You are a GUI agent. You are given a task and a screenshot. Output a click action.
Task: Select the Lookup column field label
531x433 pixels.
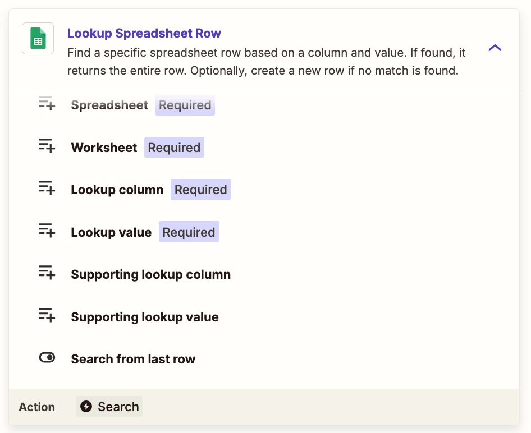pyautogui.click(x=117, y=190)
